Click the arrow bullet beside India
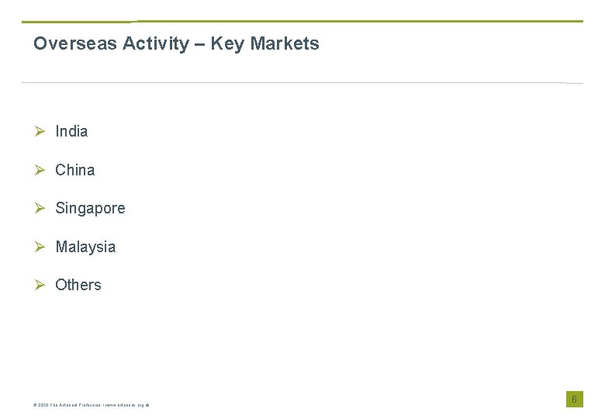The image size is (605, 419). [40, 131]
